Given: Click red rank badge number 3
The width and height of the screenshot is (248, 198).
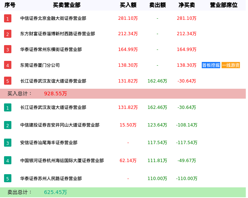Looking at the screenshot, I should (8, 49).
